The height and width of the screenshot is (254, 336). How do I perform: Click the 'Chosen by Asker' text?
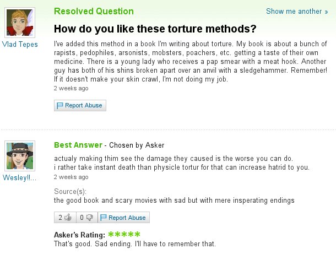pyautogui.click(x=133, y=145)
